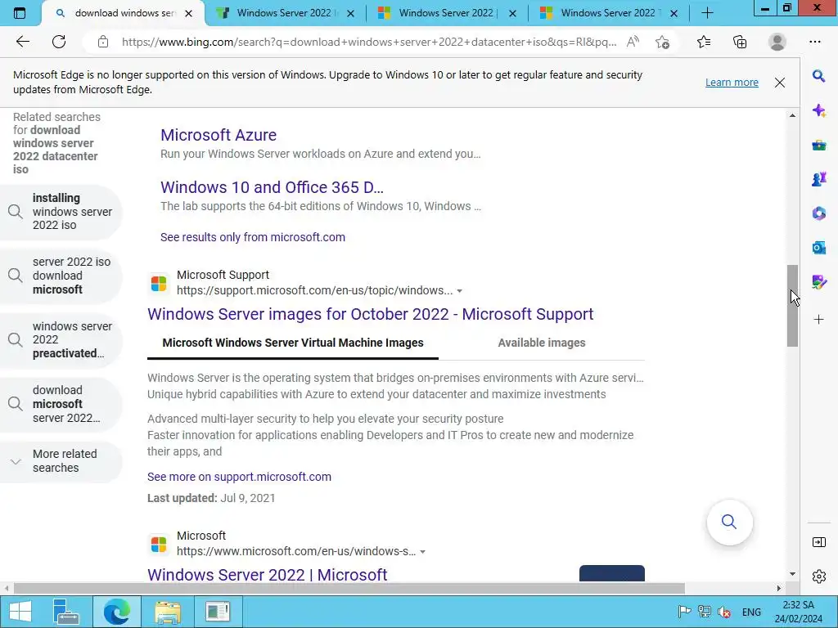Refresh the Bing search page
This screenshot has height=628, width=838.
(x=59, y=42)
